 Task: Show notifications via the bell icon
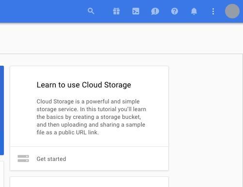point(194,12)
